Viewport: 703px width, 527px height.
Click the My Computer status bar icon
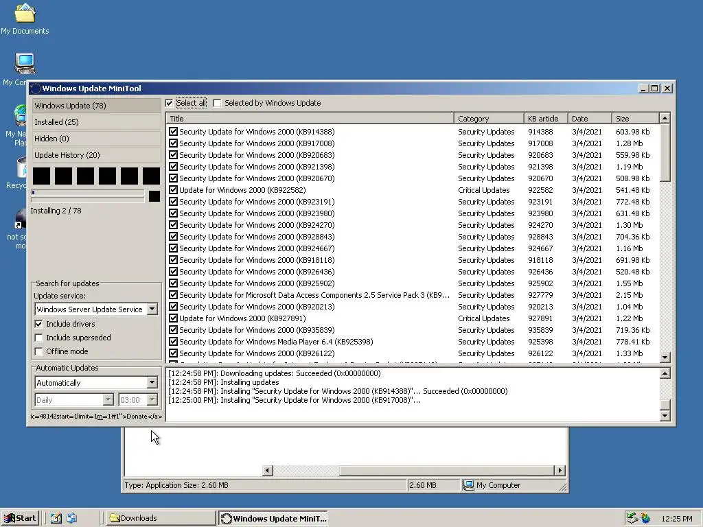(x=468, y=485)
